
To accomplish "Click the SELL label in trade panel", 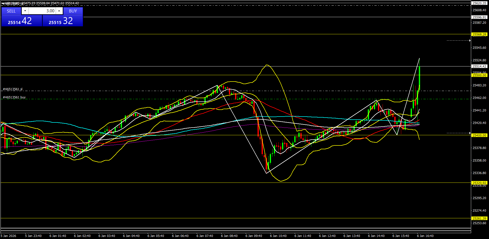I will click(x=11, y=11).
